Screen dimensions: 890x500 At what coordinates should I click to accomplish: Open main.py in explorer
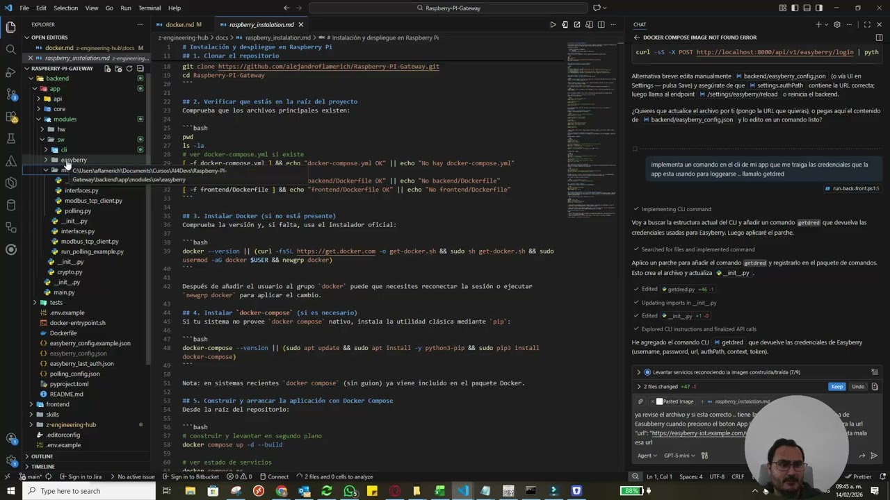64,292
